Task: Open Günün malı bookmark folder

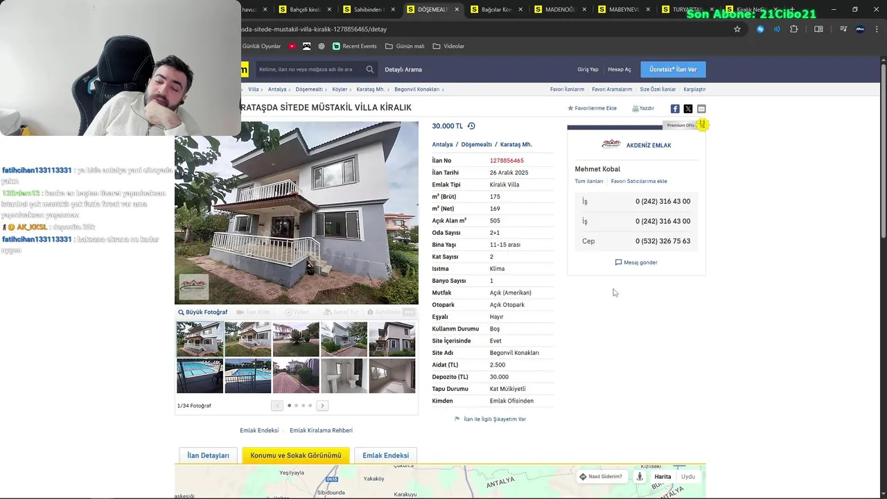Action: [x=404, y=46]
